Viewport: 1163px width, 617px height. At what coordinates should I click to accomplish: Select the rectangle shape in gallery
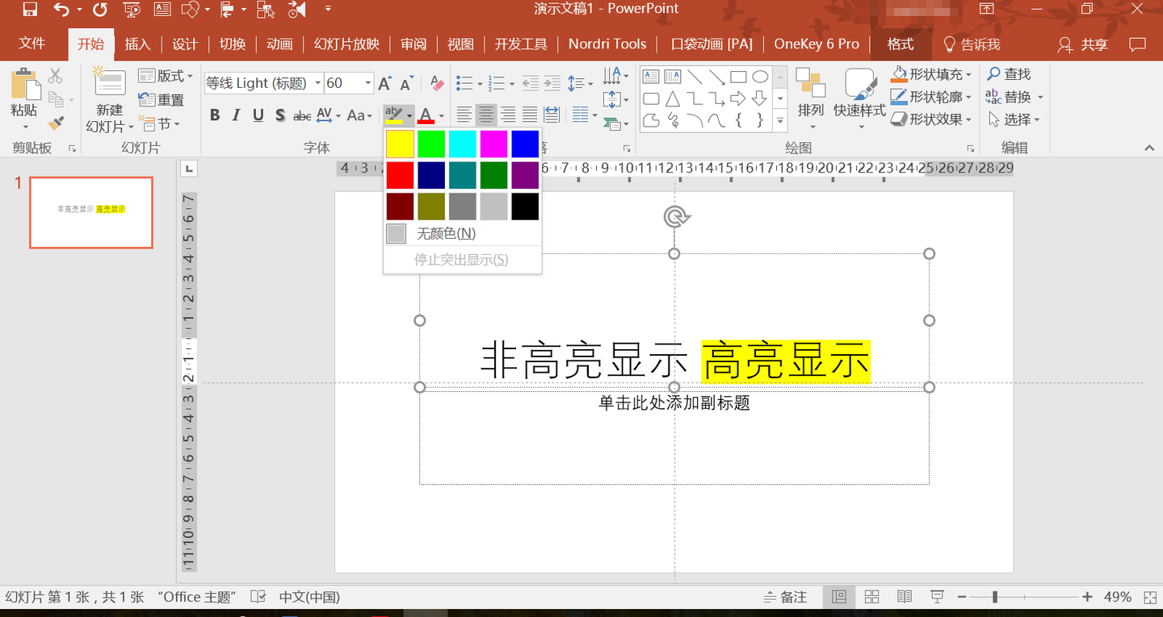(x=738, y=77)
